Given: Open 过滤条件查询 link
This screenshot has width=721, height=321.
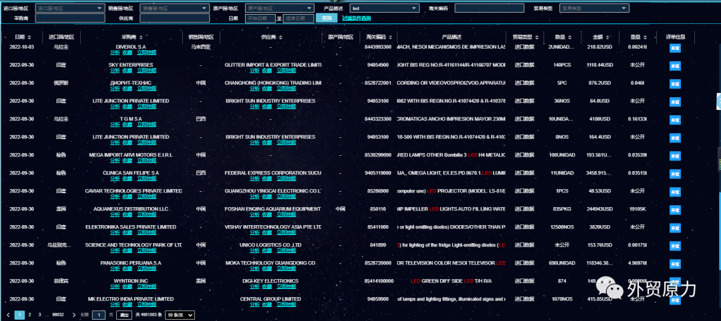Looking at the screenshot, I should tap(356, 19).
